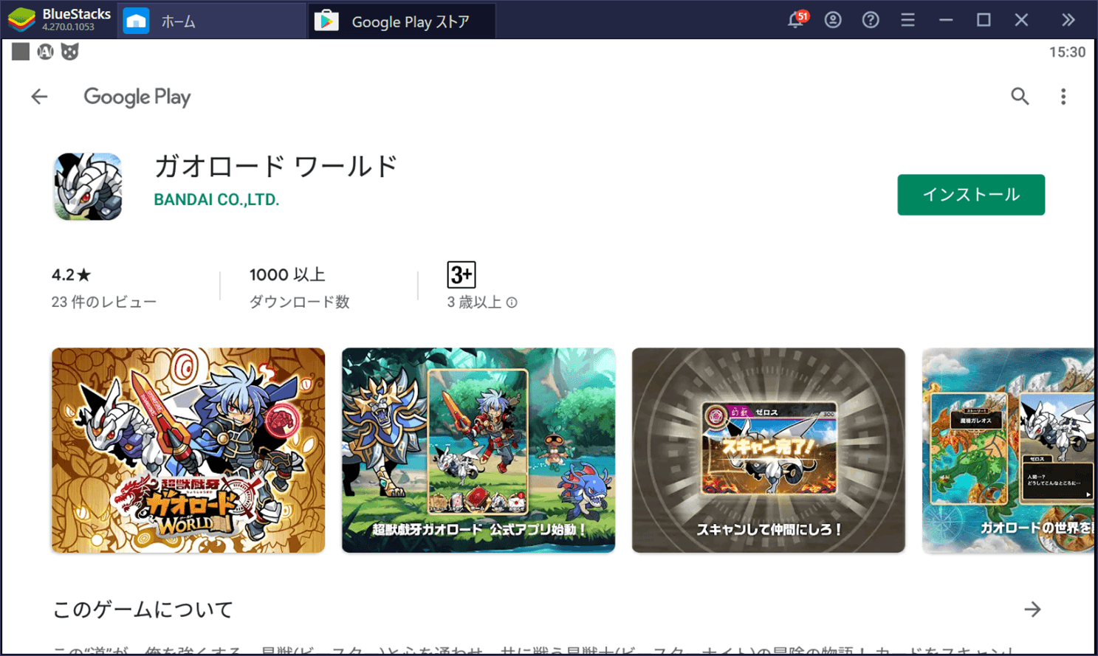The height and width of the screenshot is (656, 1098).
Task: Expand このゲームについて with the arrow
Action: point(1032,610)
